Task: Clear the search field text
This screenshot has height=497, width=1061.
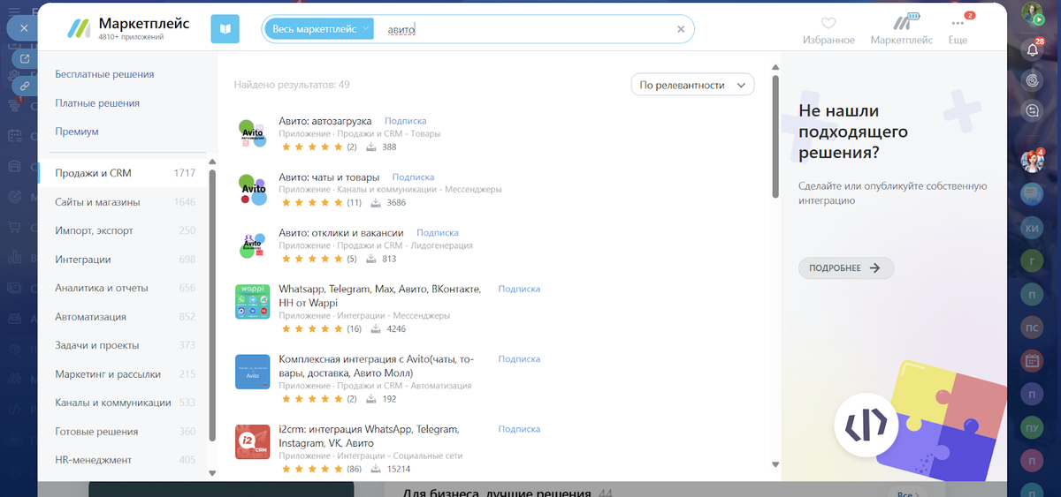Action: [x=681, y=29]
